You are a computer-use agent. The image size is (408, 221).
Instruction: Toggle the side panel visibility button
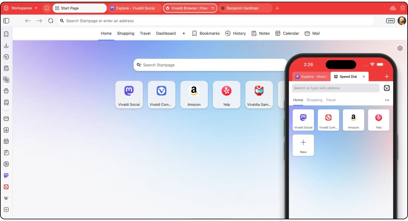(6, 21)
